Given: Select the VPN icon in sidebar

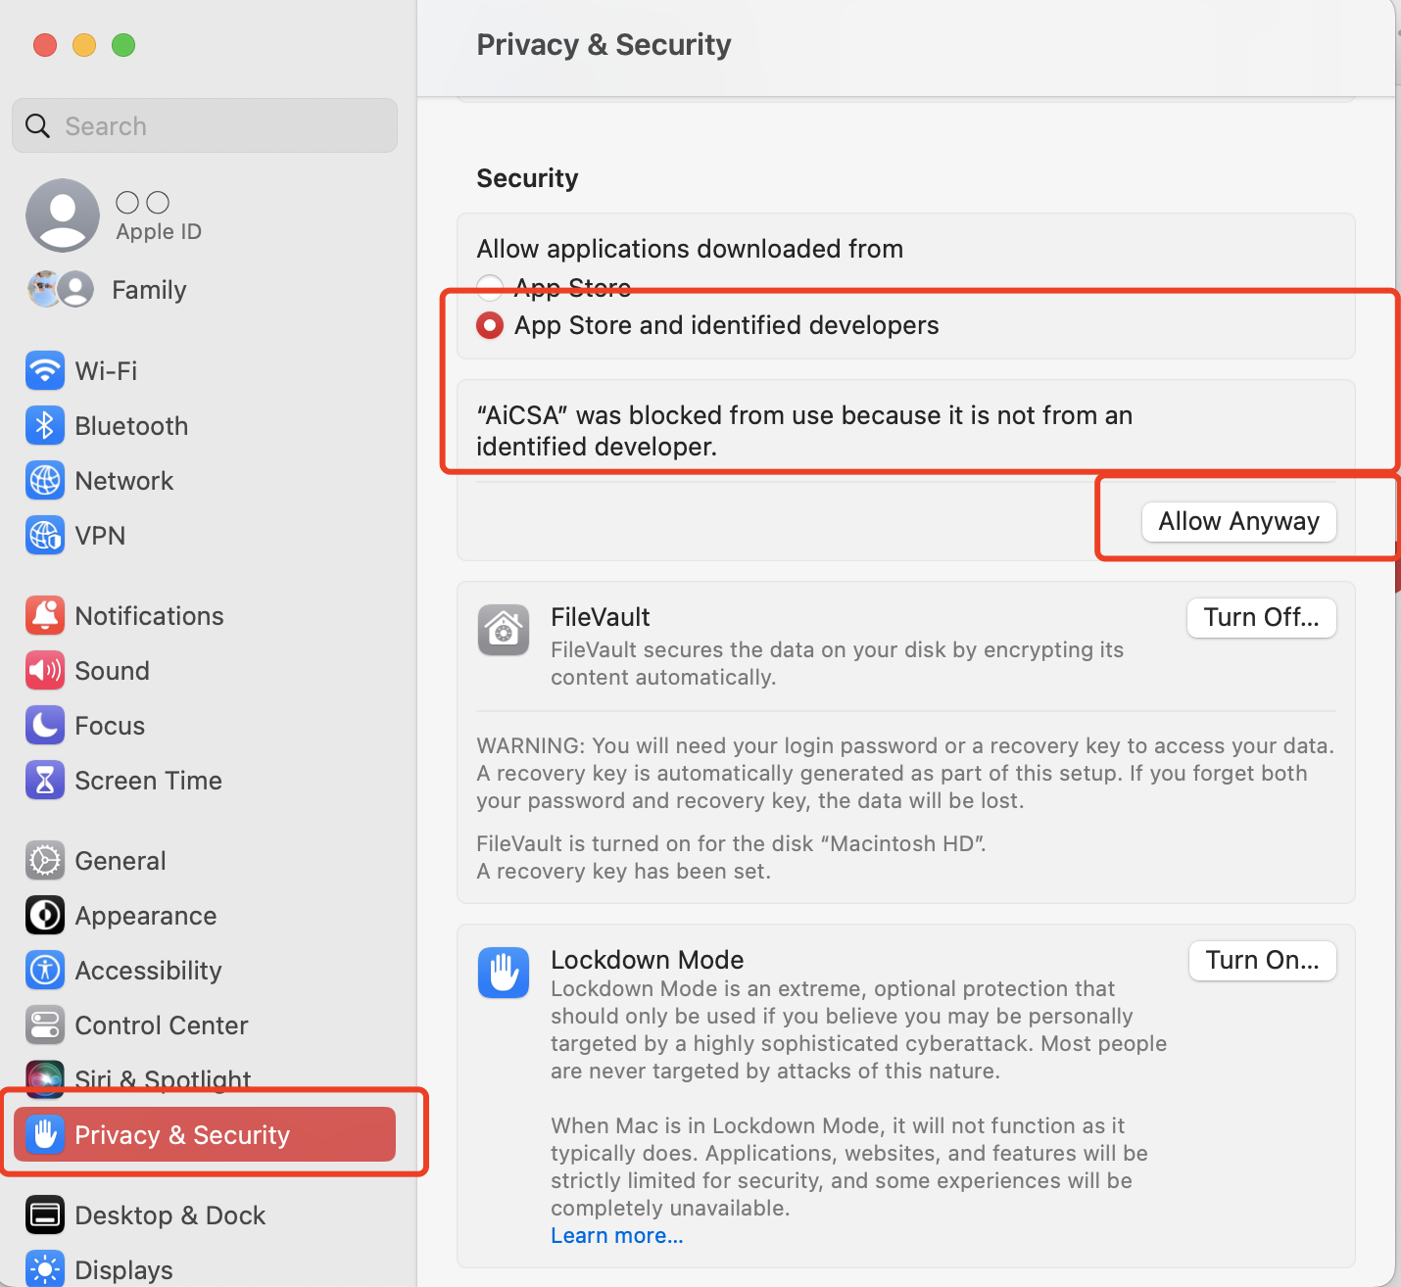Looking at the screenshot, I should click(45, 536).
